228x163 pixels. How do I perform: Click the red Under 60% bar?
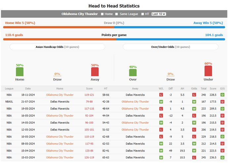[x=208, y=71]
